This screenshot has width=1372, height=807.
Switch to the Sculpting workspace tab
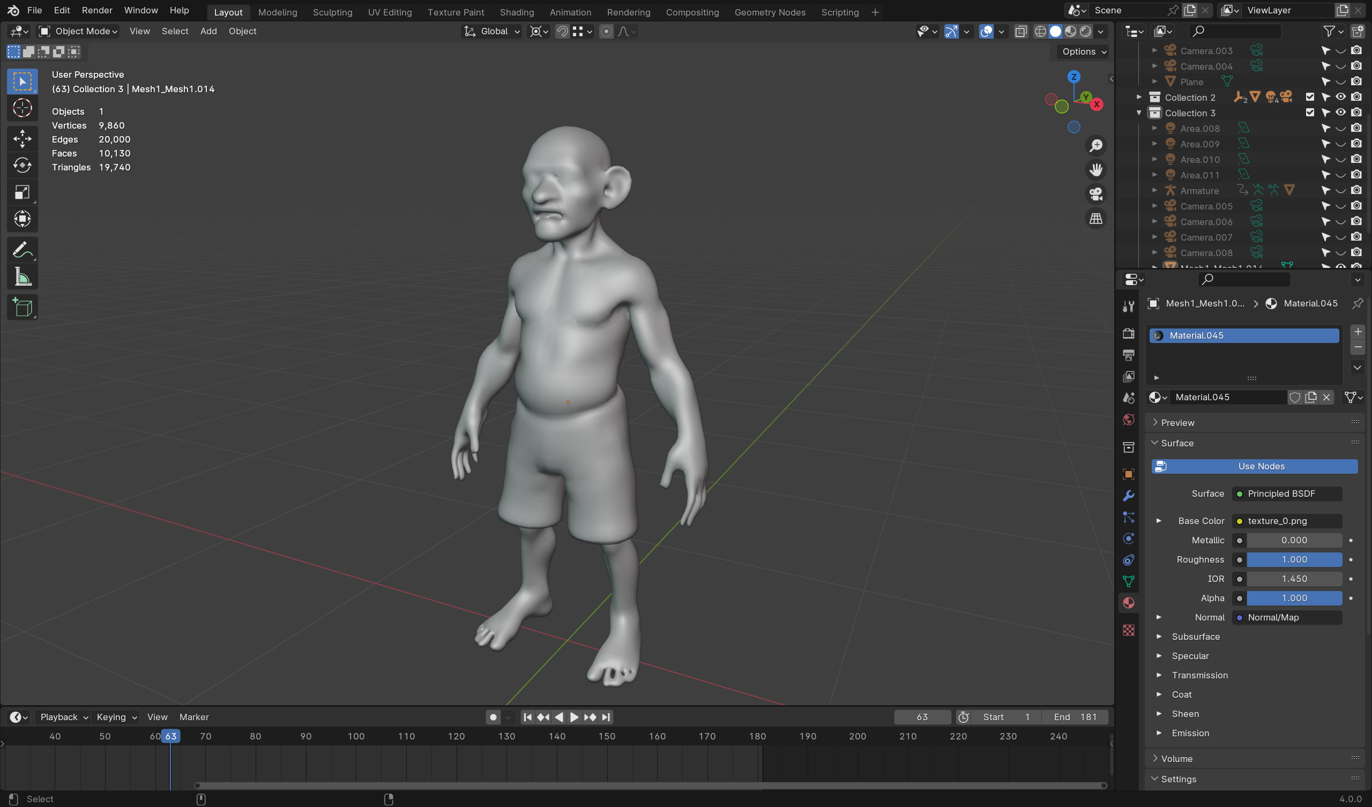pos(332,12)
